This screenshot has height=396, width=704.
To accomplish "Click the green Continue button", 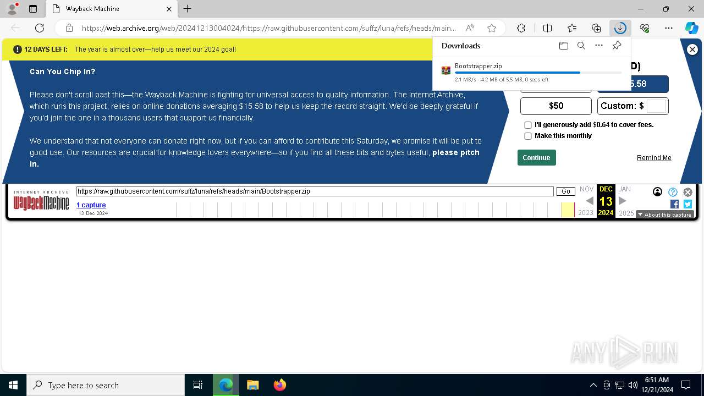I will click(536, 158).
